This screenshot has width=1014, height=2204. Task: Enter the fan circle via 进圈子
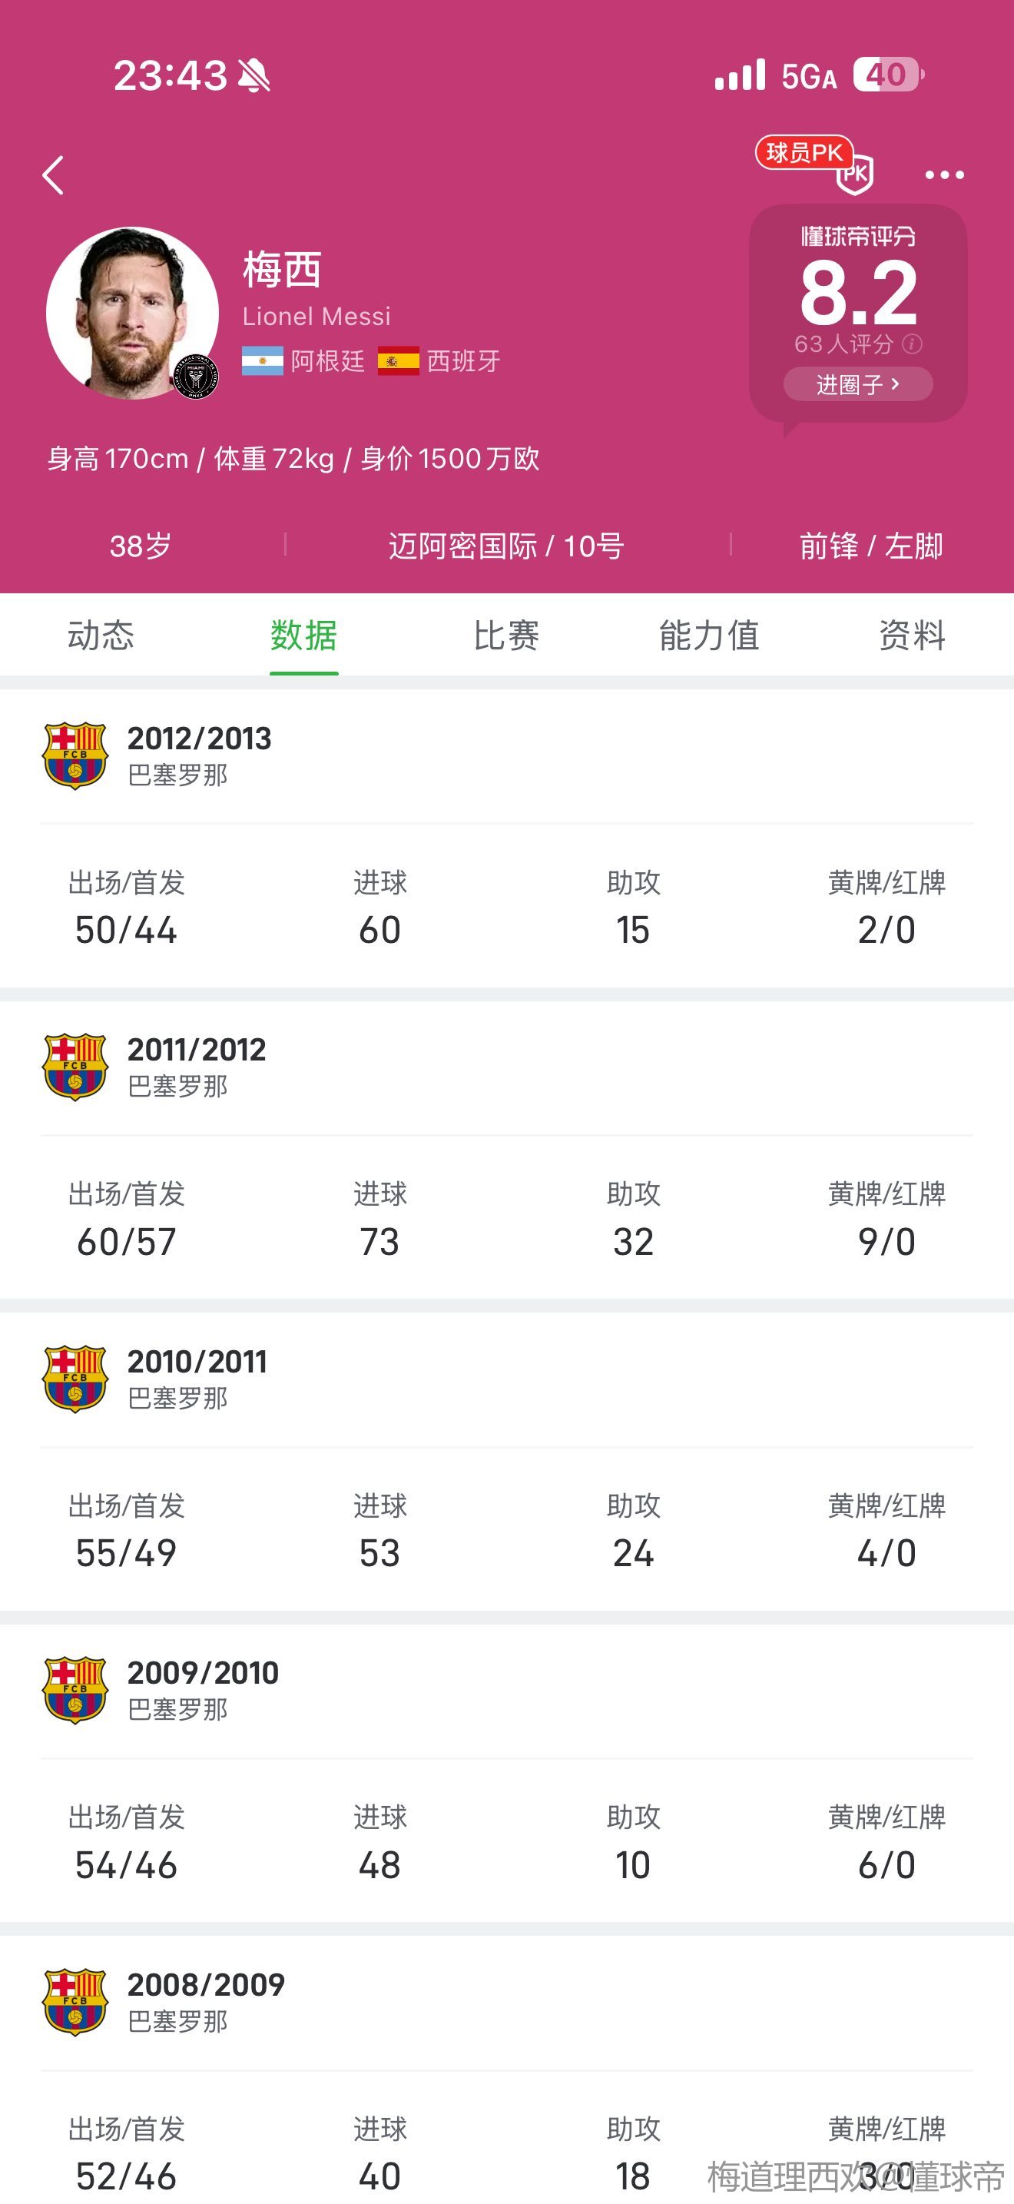pyautogui.click(x=857, y=384)
